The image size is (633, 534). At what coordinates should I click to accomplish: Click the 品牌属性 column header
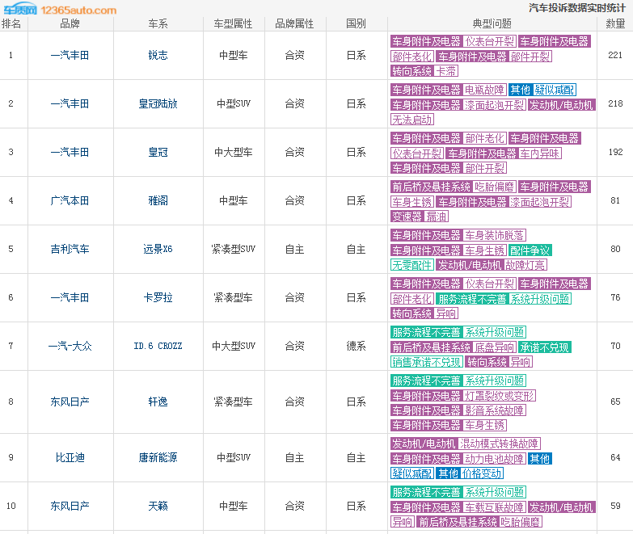pos(294,23)
